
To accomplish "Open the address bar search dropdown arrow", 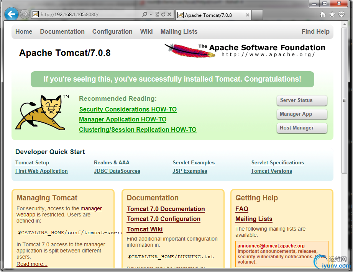I will pos(151,15).
